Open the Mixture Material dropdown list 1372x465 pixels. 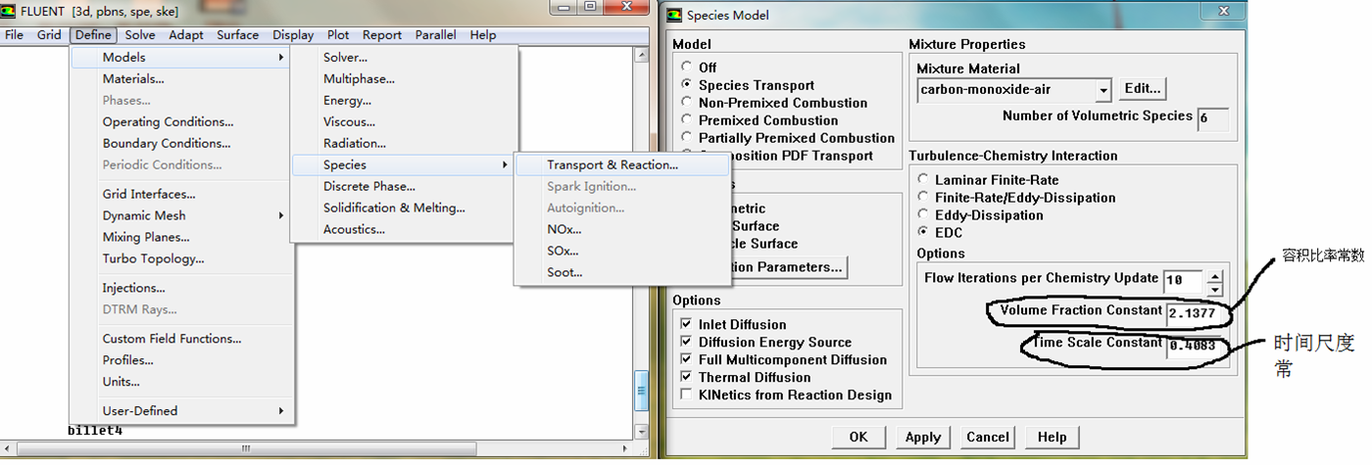point(1103,90)
